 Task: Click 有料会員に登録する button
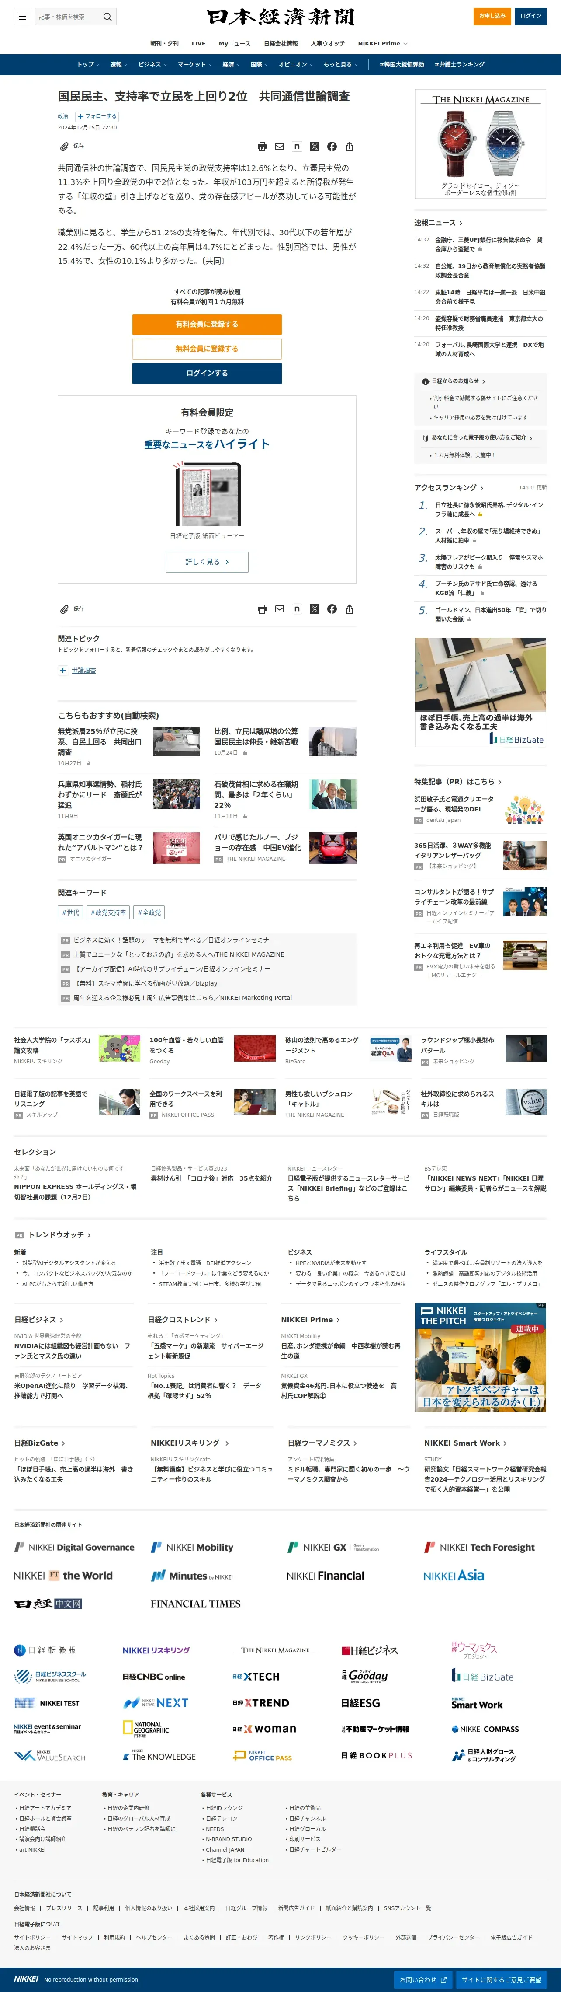[x=207, y=324]
